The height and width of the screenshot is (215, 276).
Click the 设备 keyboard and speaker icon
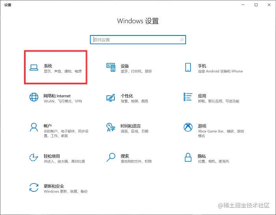click(x=111, y=67)
